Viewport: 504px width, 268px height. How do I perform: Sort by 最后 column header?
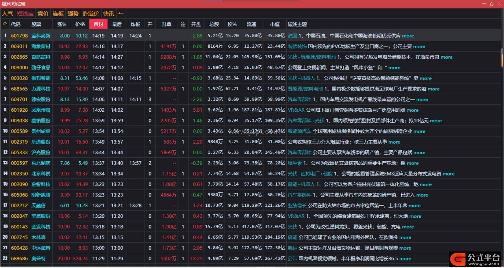pos(117,24)
